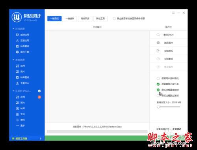Screen dimensions: 197x150
Task: Toggle the hide warranty info option radio
Action: [114, 19]
